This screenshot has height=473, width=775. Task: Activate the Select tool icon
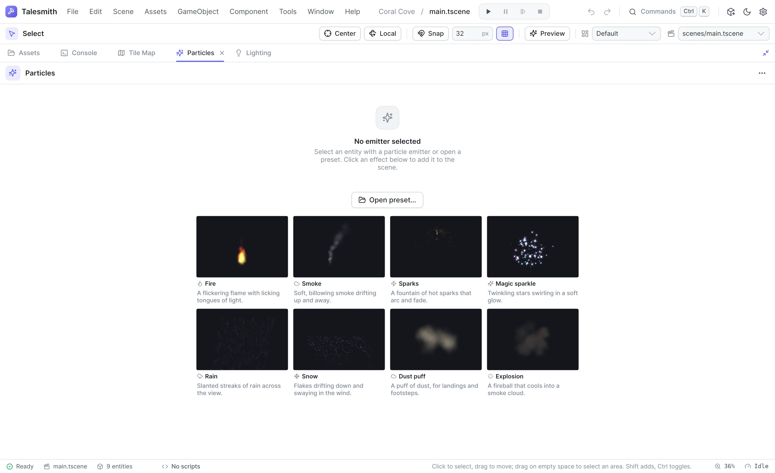click(x=12, y=34)
